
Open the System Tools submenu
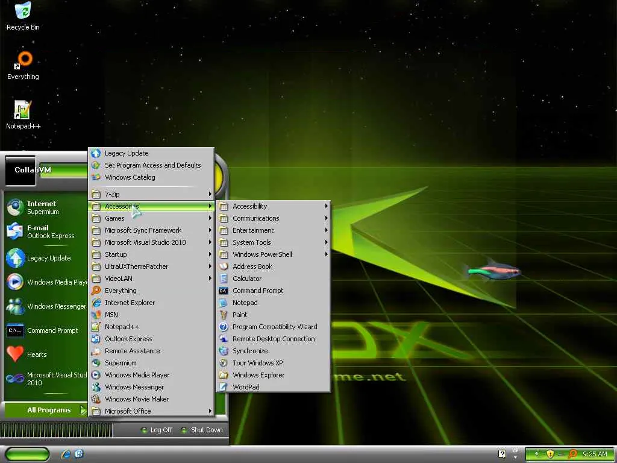[x=274, y=242]
